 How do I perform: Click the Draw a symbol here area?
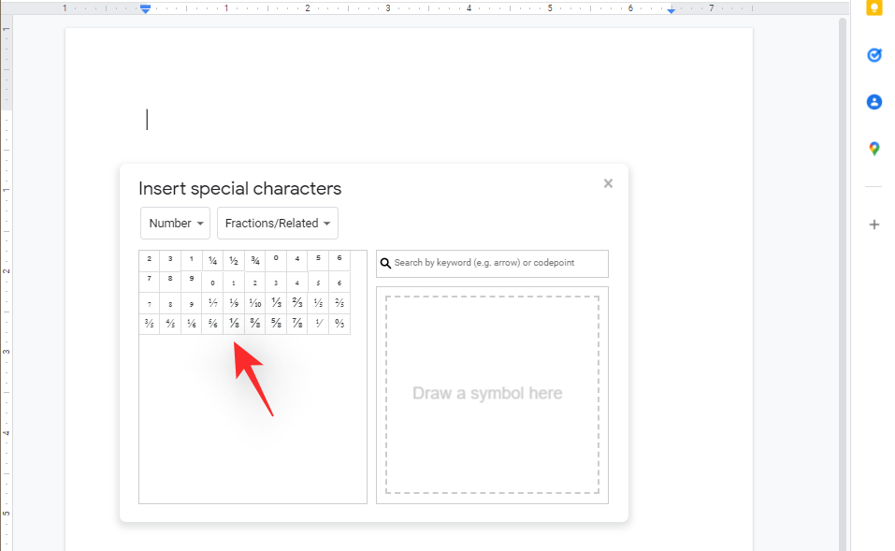coord(492,394)
